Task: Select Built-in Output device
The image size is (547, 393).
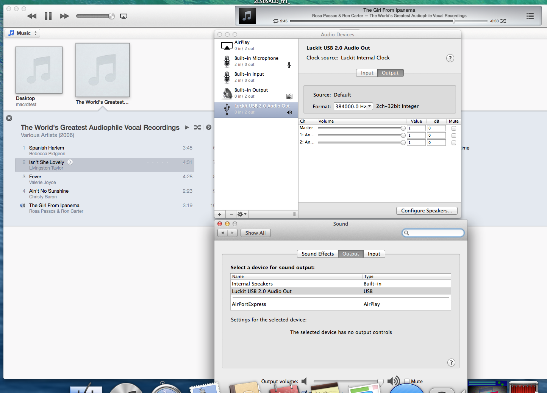Action: click(x=256, y=94)
